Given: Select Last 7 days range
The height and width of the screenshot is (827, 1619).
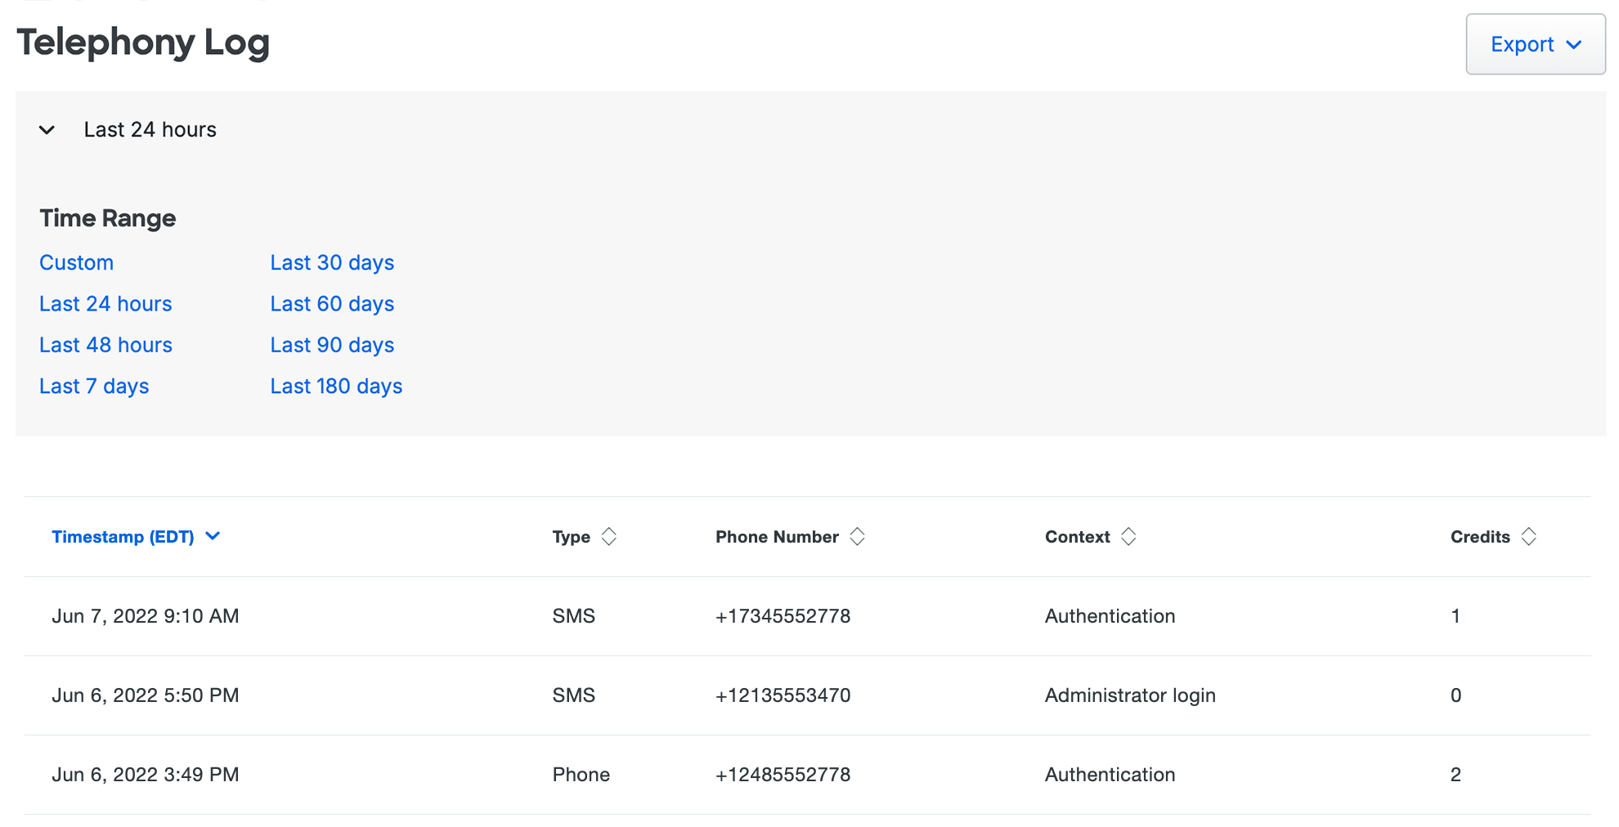Looking at the screenshot, I should click(x=94, y=385).
